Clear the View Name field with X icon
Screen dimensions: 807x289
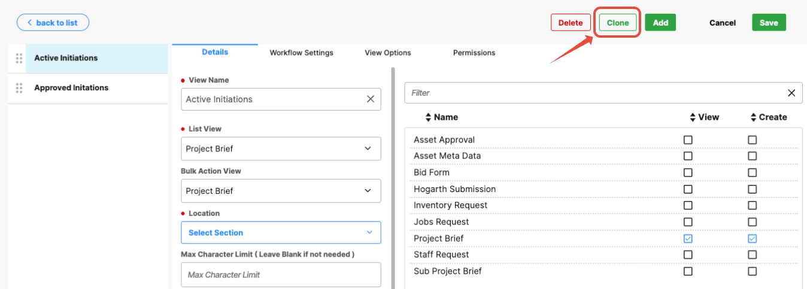(371, 99)
